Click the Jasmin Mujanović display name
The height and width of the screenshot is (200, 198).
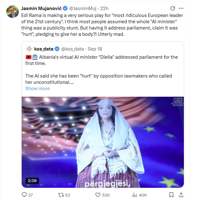click(x=41, y=8)
